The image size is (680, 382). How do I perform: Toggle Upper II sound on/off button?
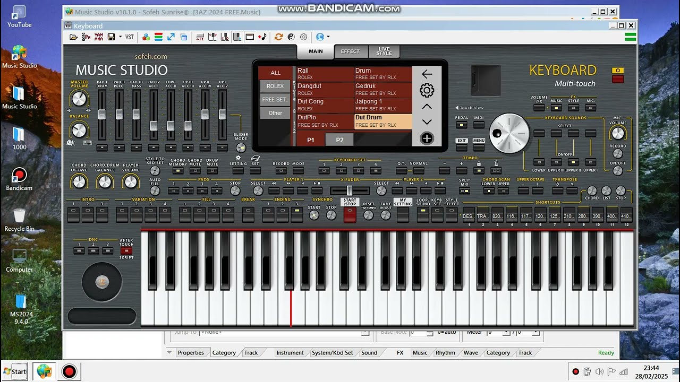click(573, 162)
